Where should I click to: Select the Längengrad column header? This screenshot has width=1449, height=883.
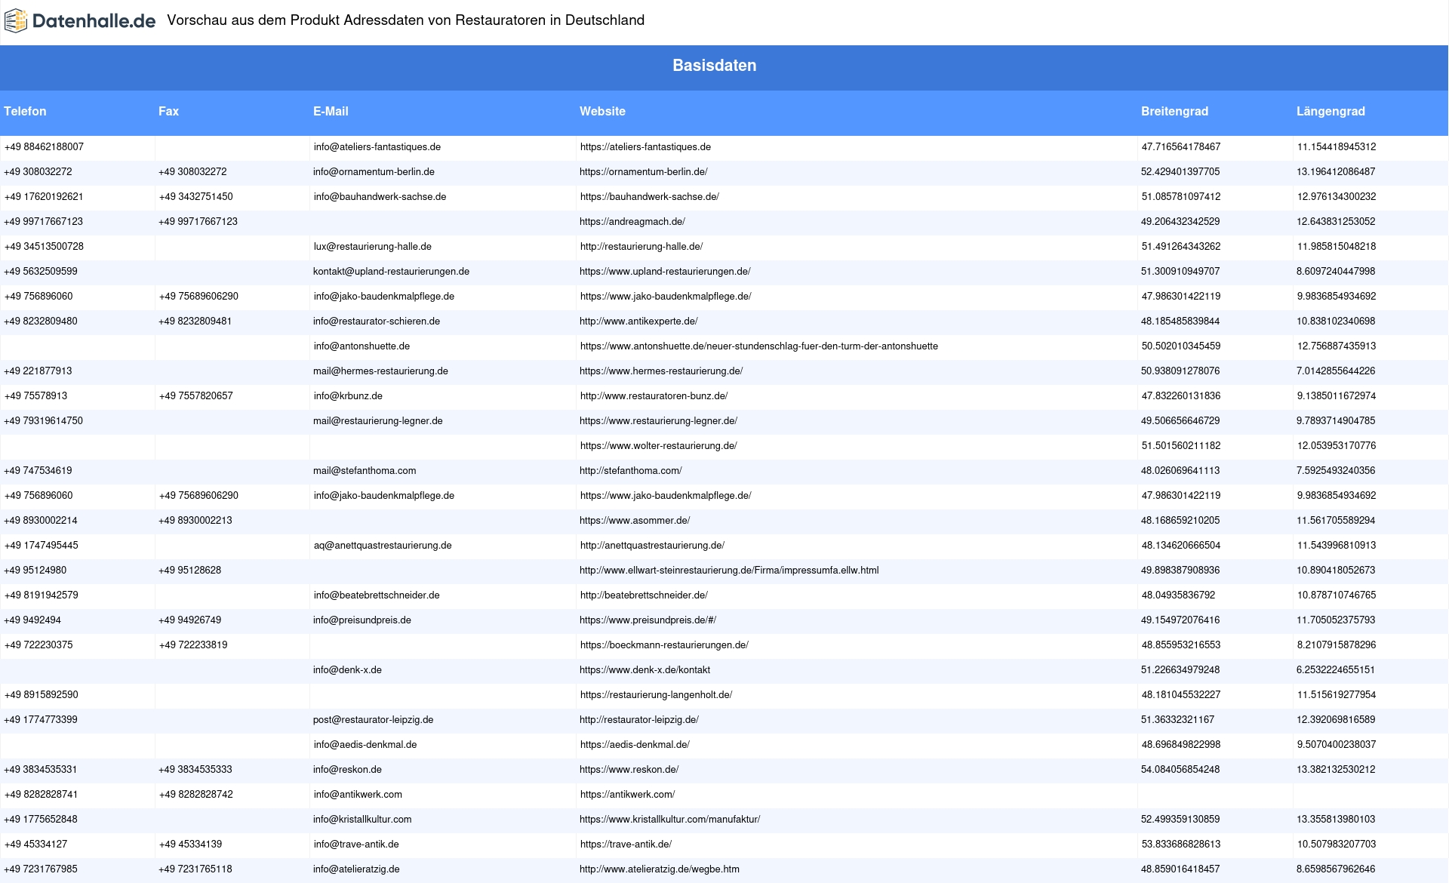click(x=1331, y=111)
